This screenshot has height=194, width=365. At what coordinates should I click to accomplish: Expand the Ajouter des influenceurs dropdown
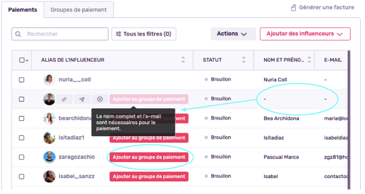click(x=305, y=34)
